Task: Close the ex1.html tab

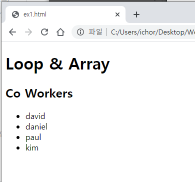Action: [x=117, y=14]
